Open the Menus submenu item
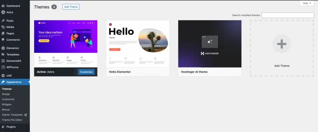This screenshot has height=132, width=318. pos(6,110)
